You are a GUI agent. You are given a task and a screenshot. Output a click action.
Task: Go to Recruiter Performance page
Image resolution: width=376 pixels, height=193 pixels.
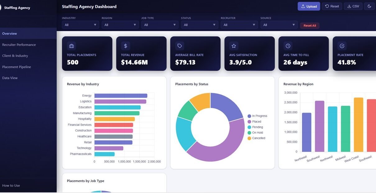[x=19, y=45]
